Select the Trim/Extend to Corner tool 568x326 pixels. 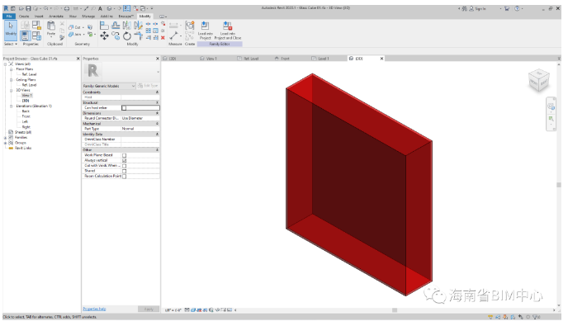pos(139,35)
